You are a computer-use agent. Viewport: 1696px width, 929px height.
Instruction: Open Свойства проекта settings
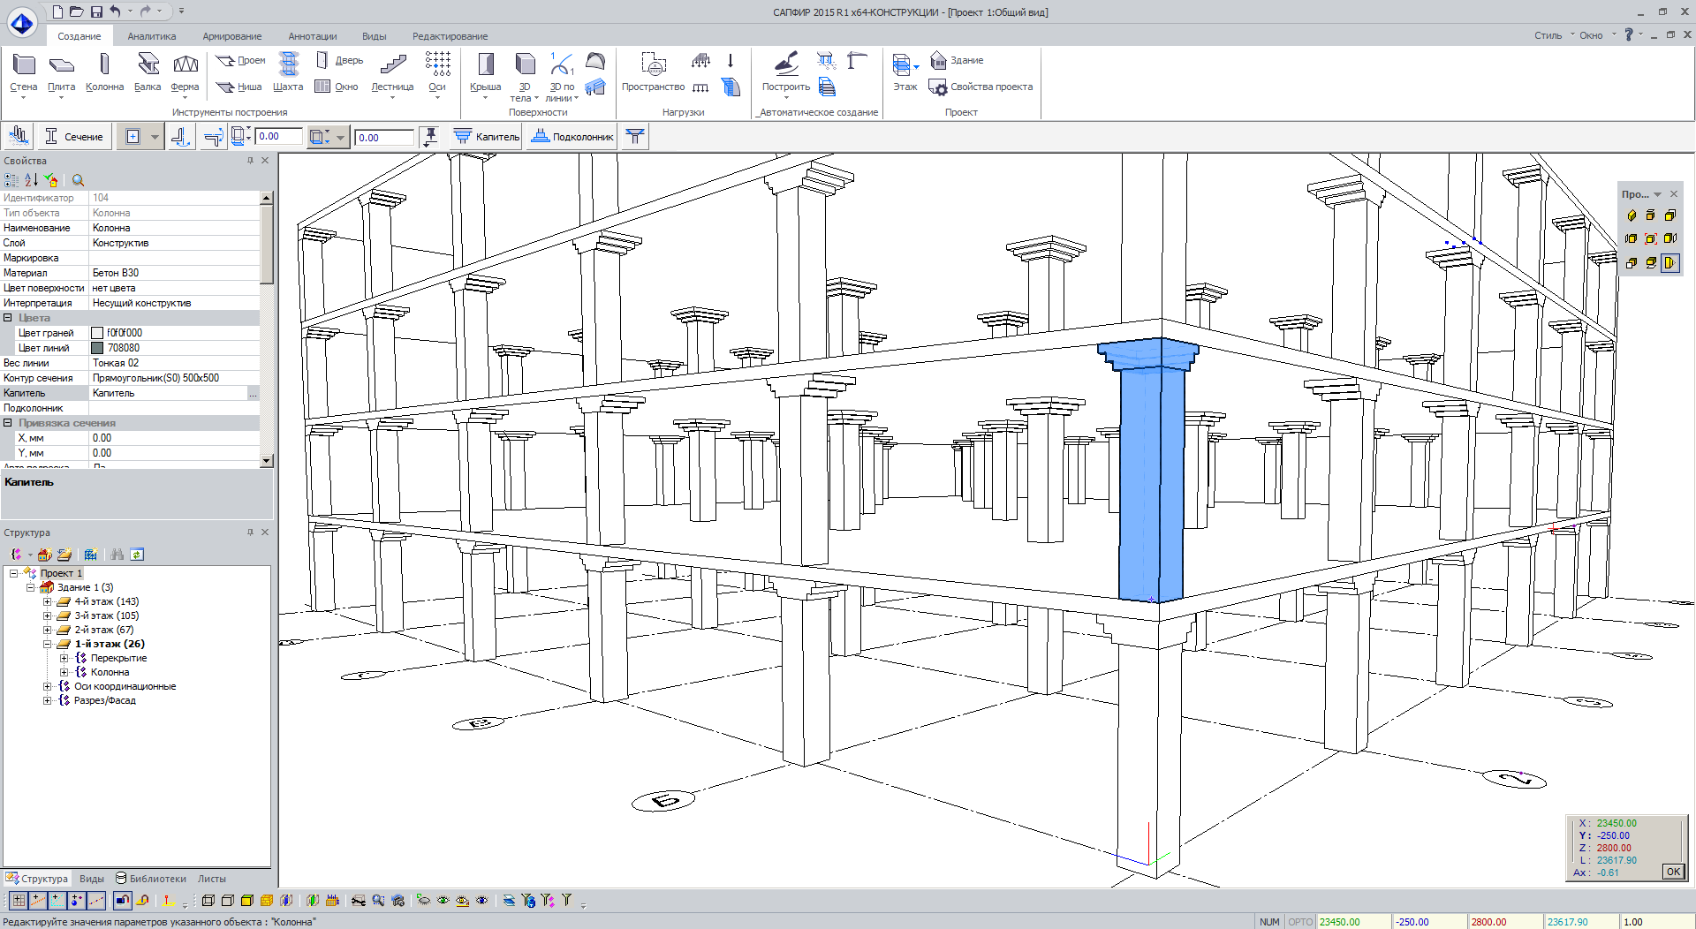[980, 87]
